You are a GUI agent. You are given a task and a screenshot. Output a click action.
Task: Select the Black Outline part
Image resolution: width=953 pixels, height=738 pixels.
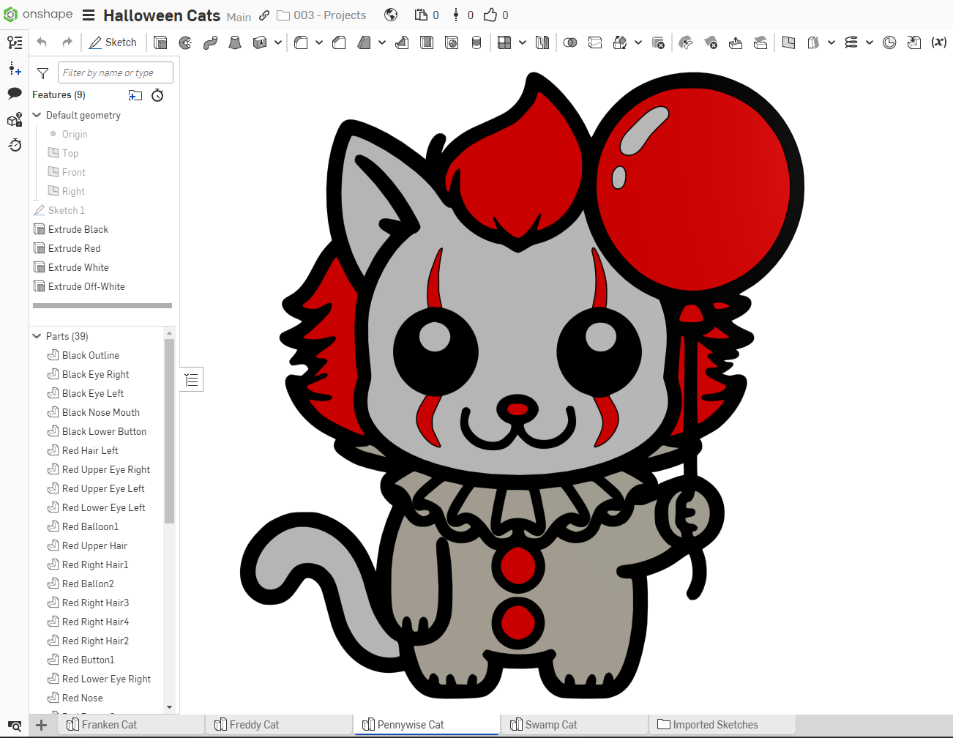click(x=91, y=355)
